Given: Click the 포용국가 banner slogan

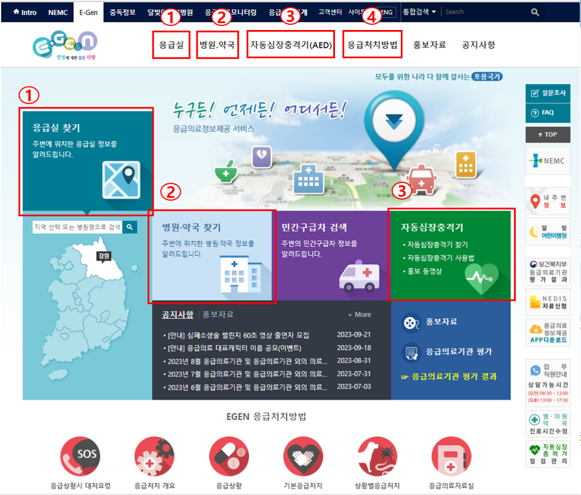Looking at the screenshot, I should pos(486,77).
